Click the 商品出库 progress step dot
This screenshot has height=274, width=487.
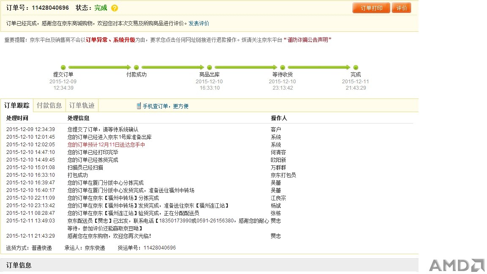209,67
